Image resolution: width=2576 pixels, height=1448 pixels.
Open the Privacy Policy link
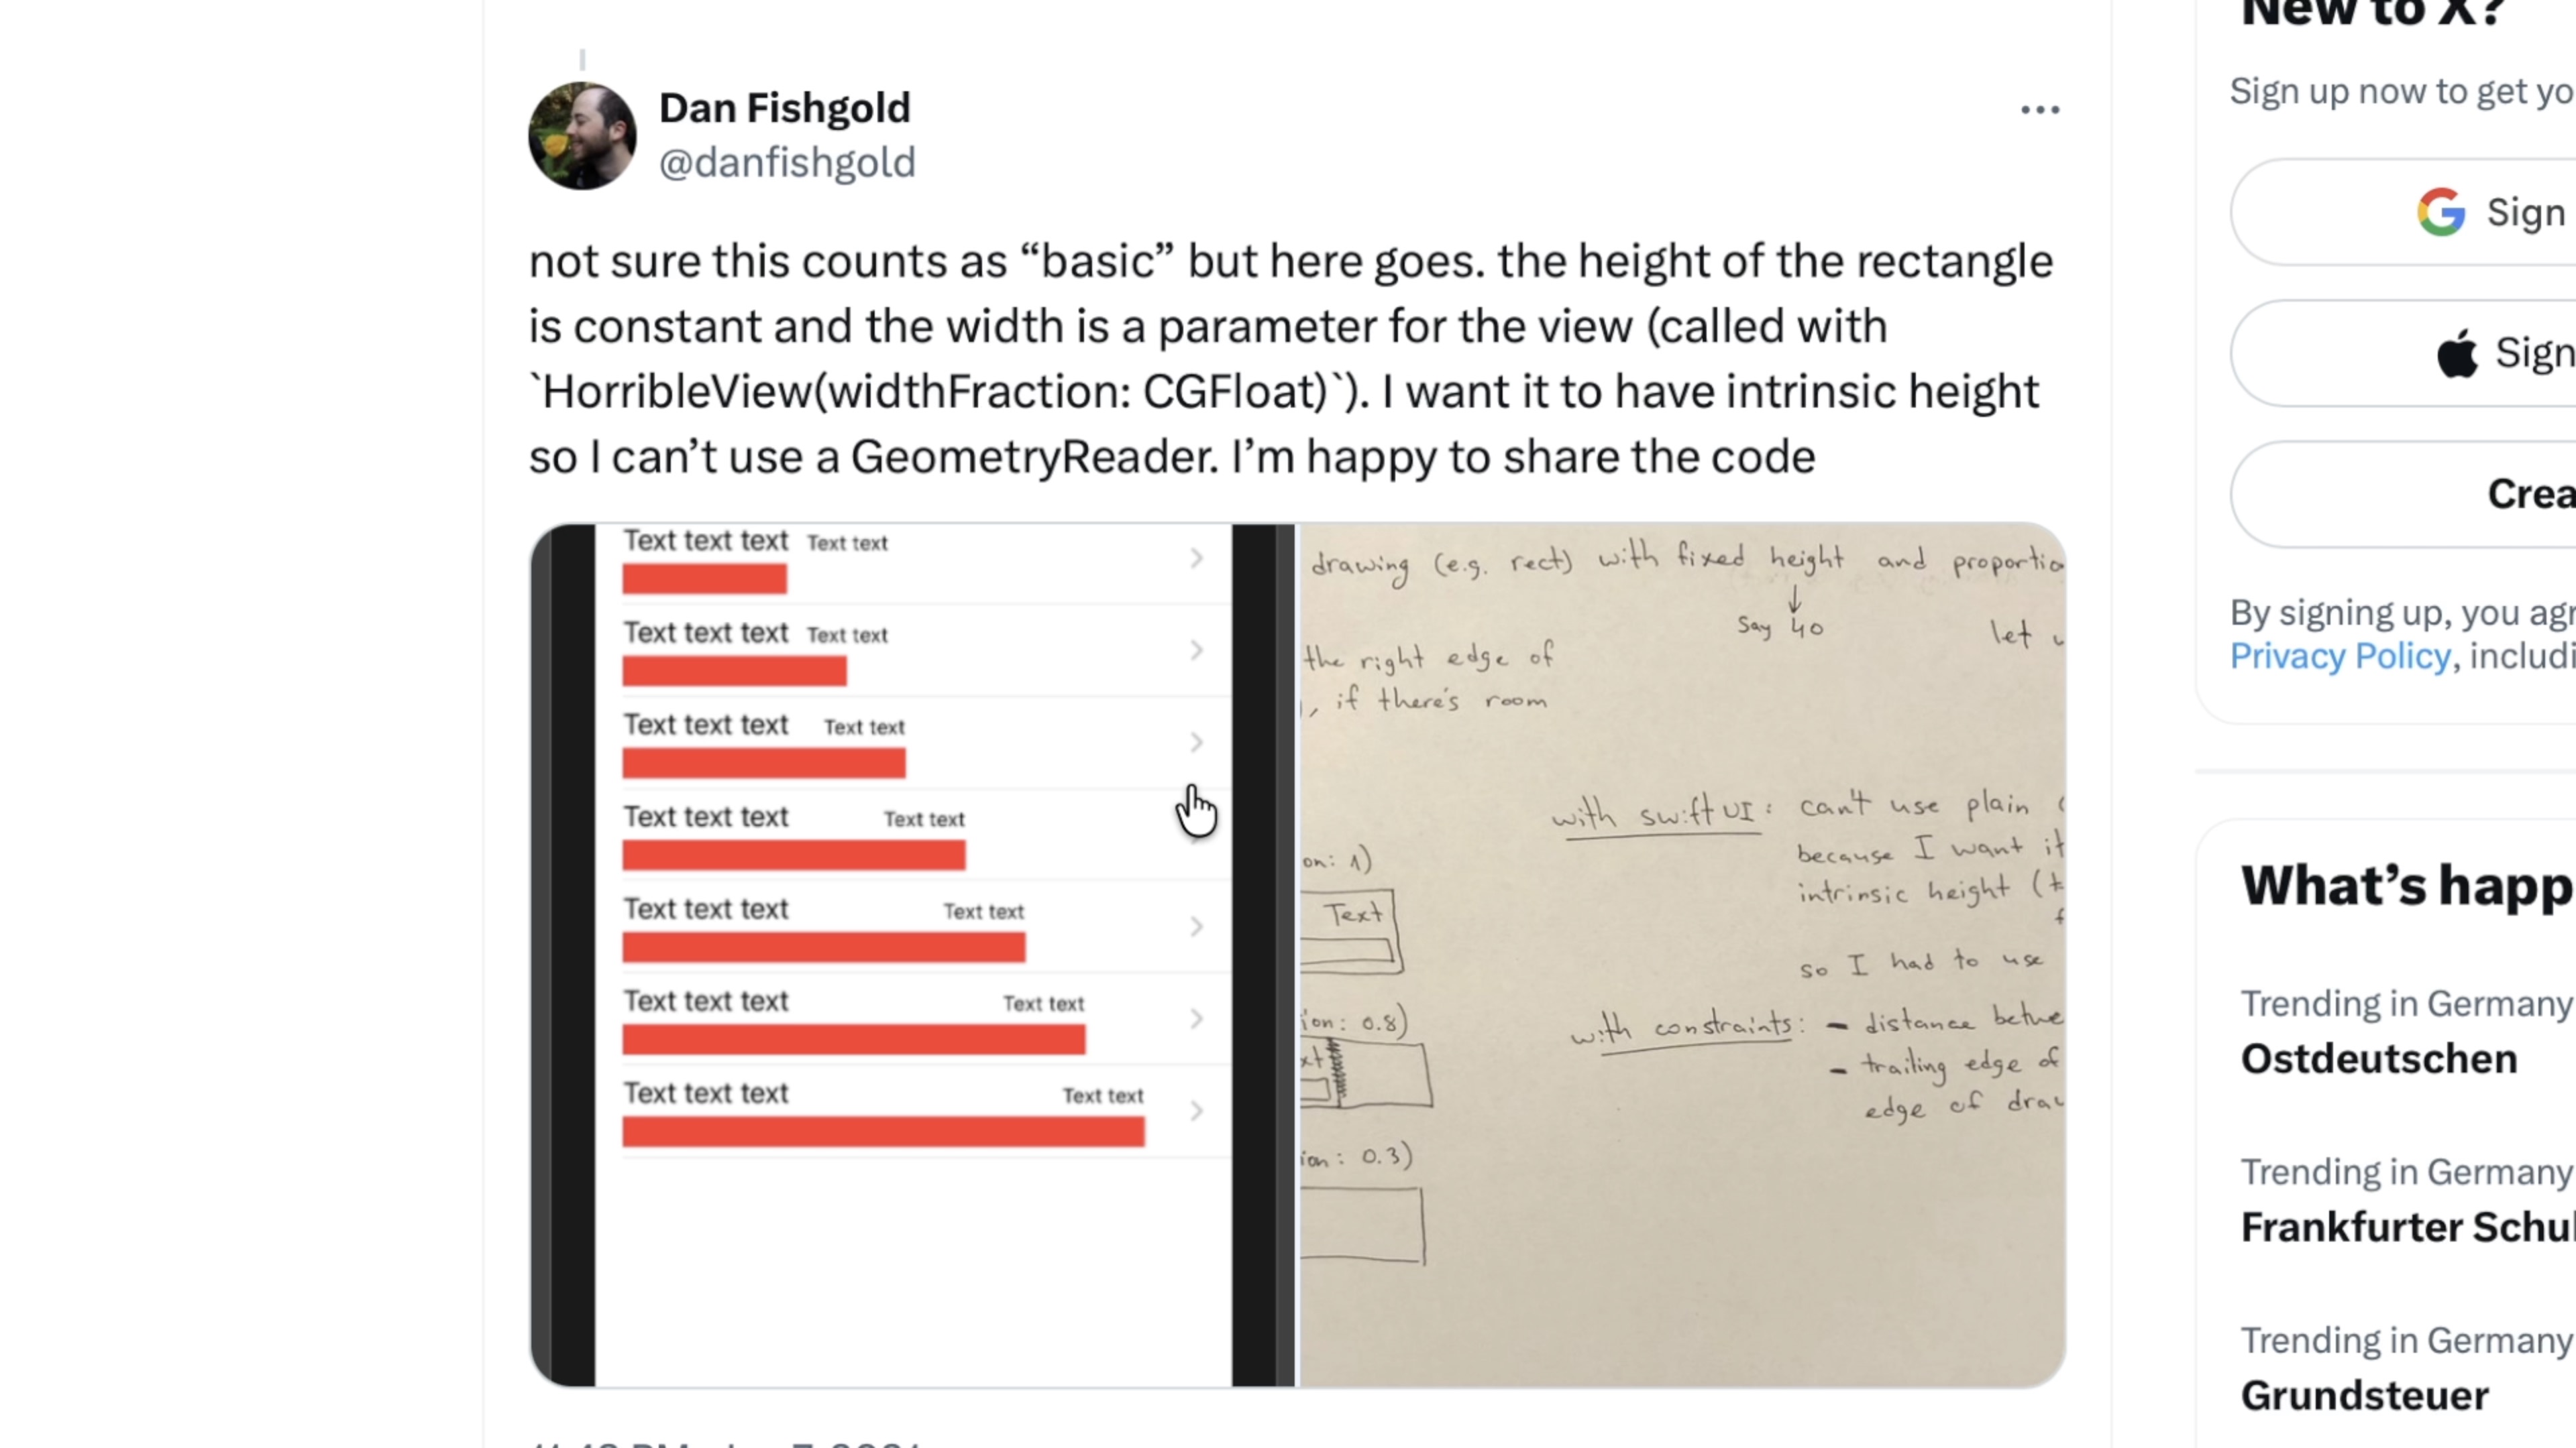coord(2339,656)
